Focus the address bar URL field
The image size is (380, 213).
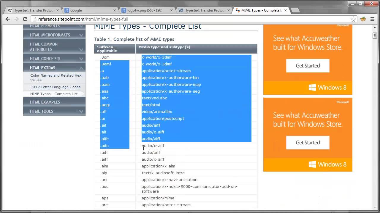[x=190, y=19]
